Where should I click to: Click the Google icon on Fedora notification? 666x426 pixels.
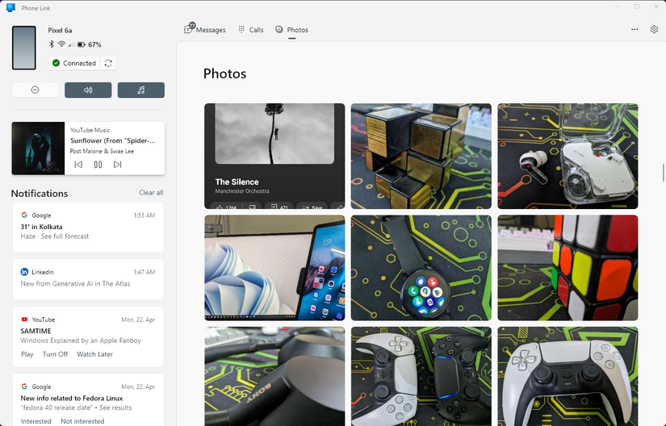pos(24,386)
